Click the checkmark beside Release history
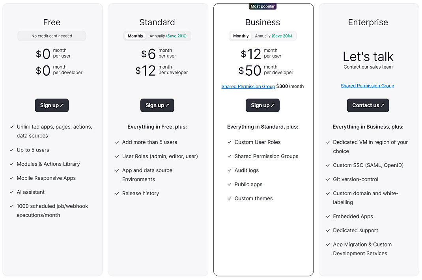 (x=117, y=193)
